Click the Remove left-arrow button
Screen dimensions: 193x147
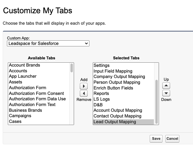[84, 93]
